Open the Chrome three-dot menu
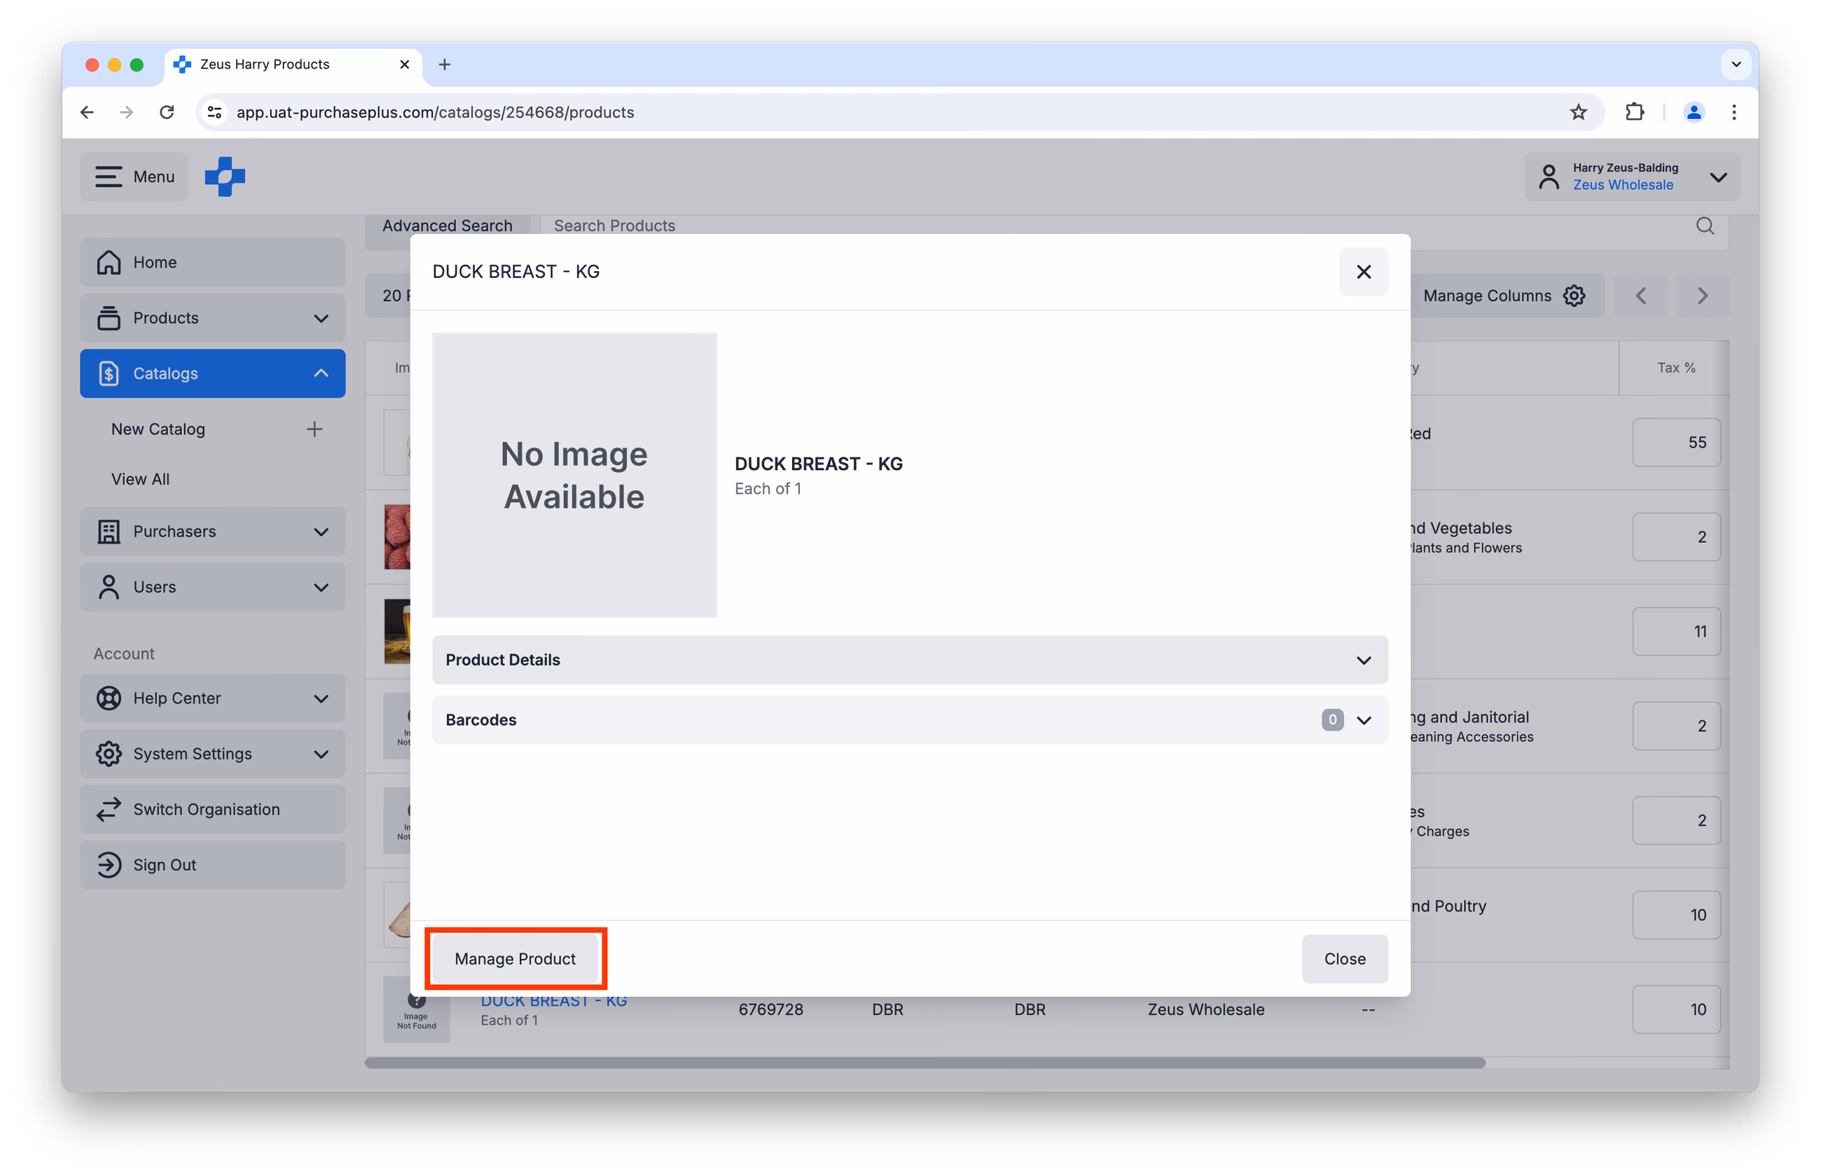1821x1174 pixels. point(1733,112)
